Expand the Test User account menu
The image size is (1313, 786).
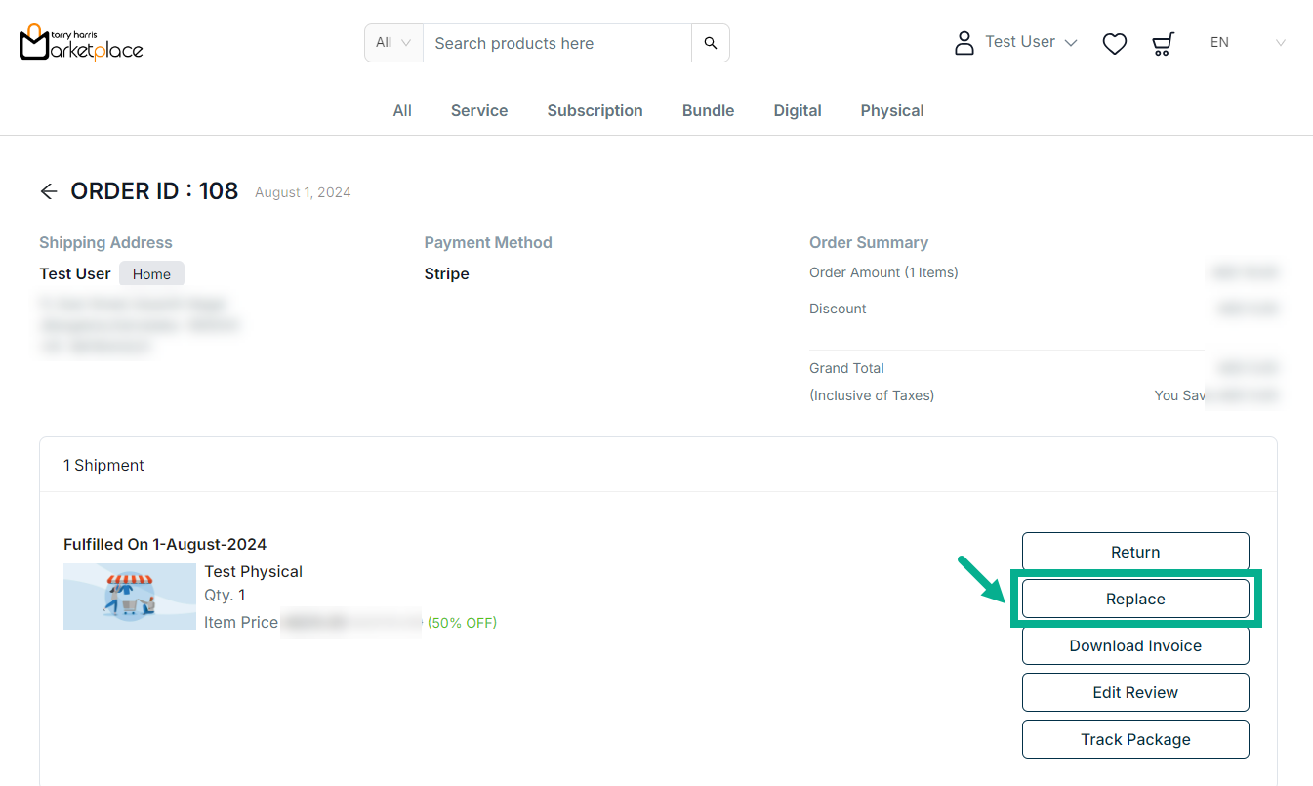point(1031,42)
